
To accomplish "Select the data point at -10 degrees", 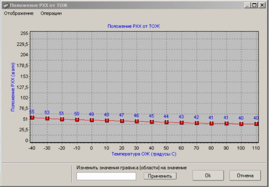I will (77, 120).
